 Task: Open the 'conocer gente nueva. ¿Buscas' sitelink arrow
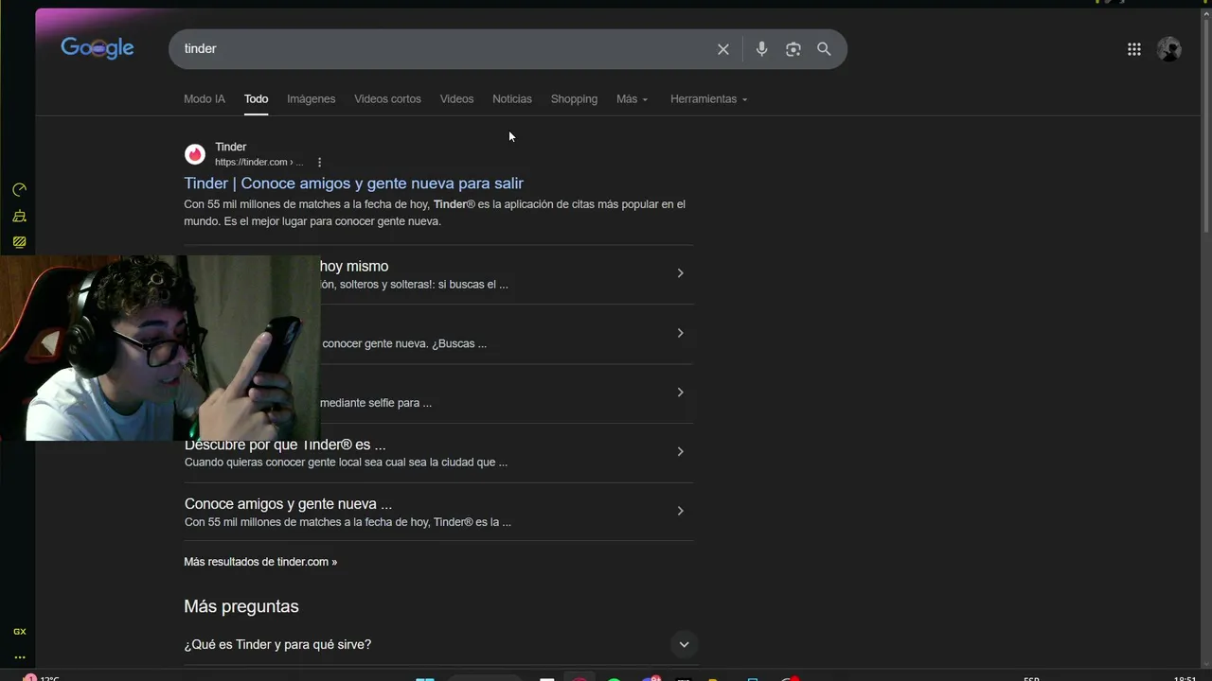pyautogui.click(x=680, y=333)
